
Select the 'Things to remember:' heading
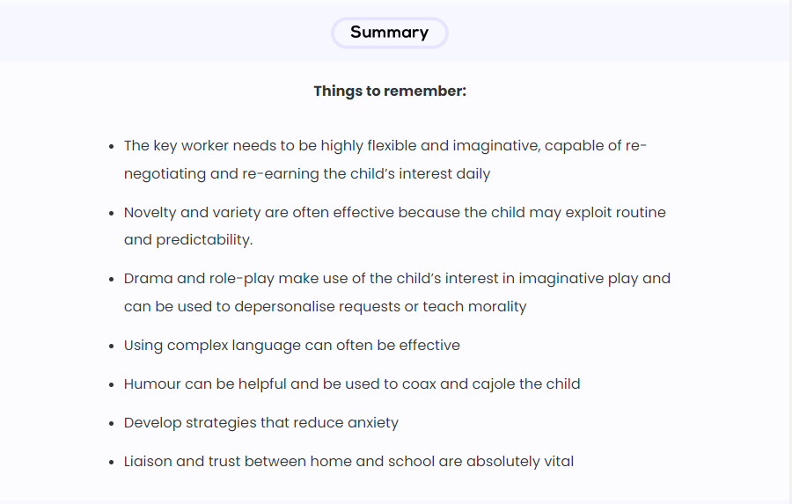pos(390,91)
